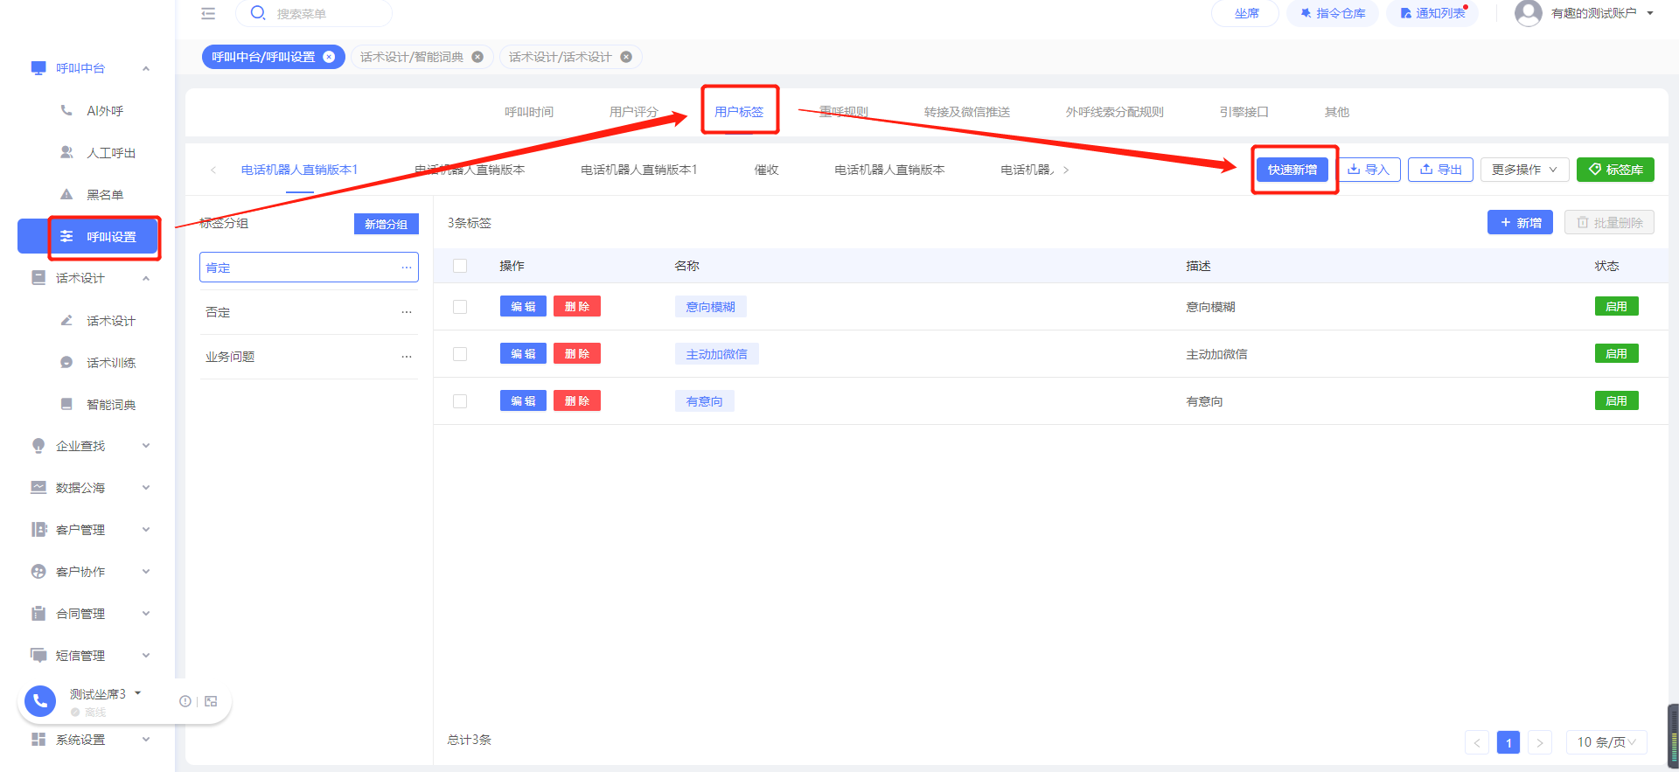
Task: Click the phone icon for 测试坐席3
Action: coord(40,701)
